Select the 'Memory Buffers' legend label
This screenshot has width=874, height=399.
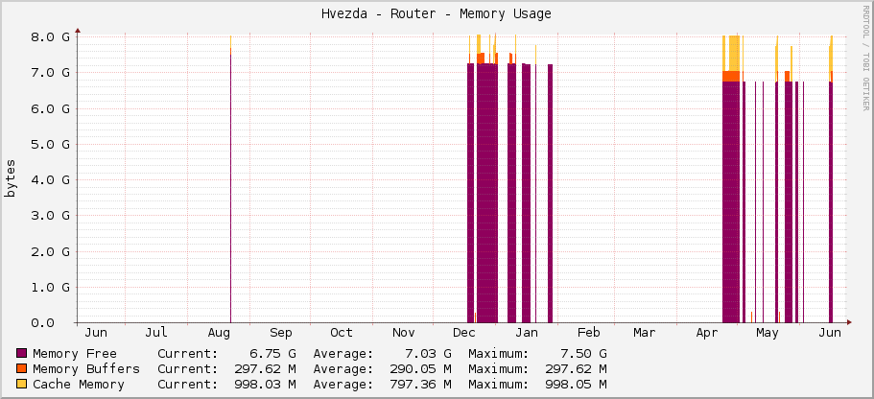[86, 369]
